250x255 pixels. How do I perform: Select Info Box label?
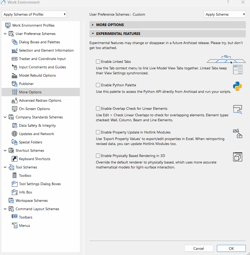coord(26,192)
